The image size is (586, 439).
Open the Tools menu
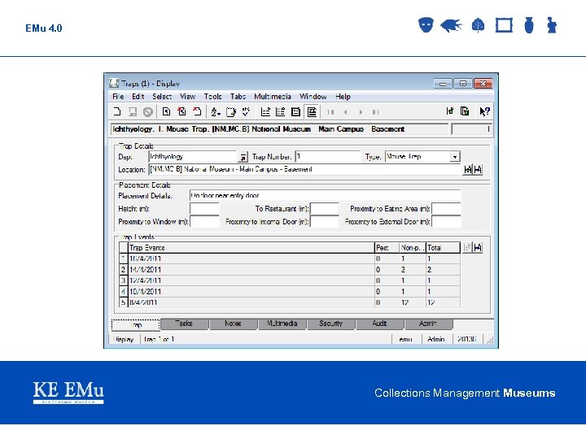pyautogui.click(x=212, y=97)
